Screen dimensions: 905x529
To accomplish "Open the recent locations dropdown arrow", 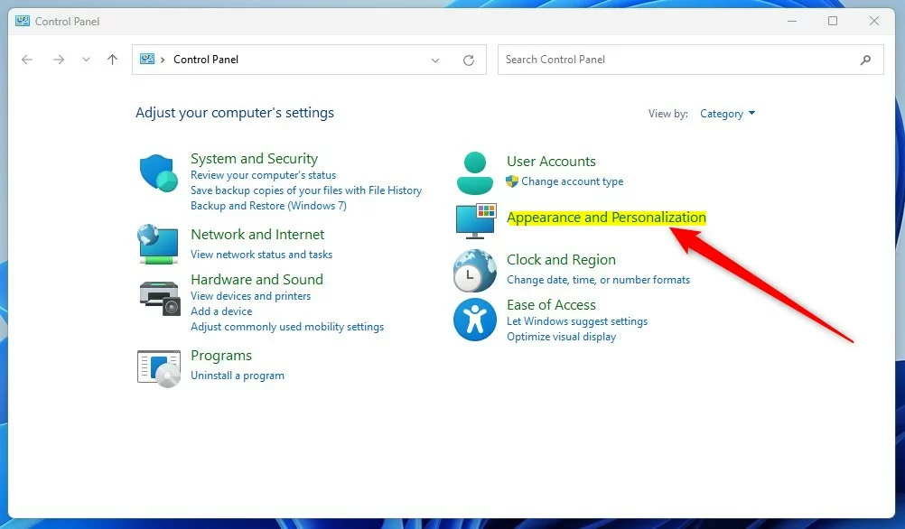I will 86,60.
